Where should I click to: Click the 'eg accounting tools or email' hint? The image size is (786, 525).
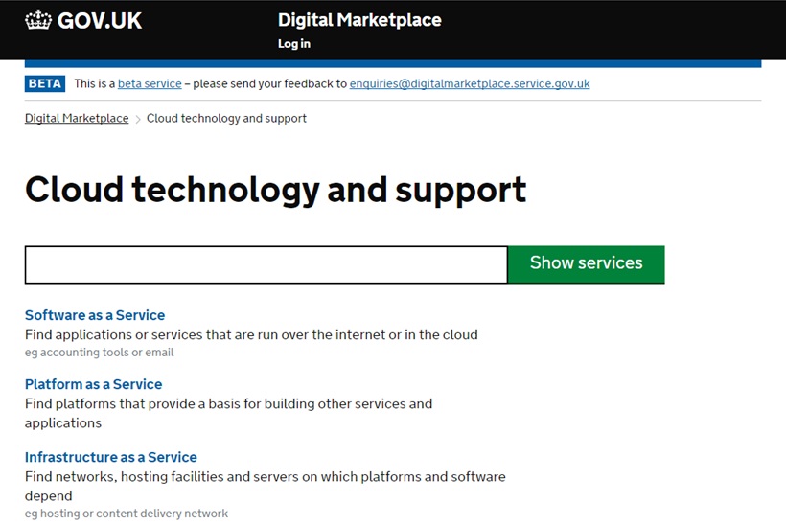tap(100, 353)
